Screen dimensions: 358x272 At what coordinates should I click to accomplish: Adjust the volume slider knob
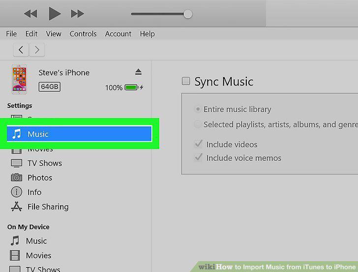click(188, 14)
